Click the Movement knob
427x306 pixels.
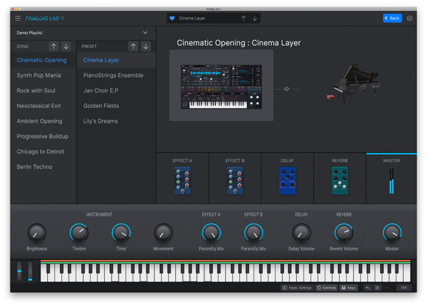tap(164, 233)
